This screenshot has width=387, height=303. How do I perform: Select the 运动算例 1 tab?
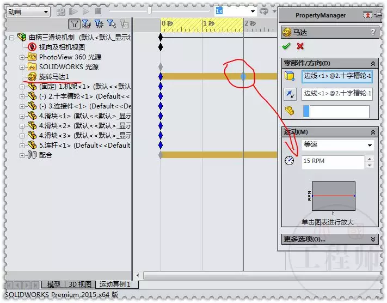tap(114, 284)
